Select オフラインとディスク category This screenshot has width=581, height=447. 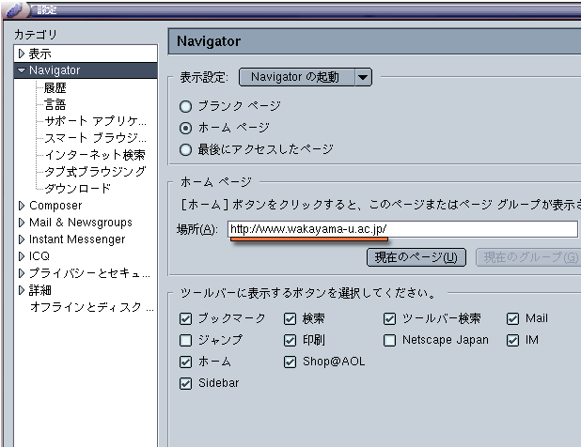(92, 307)
